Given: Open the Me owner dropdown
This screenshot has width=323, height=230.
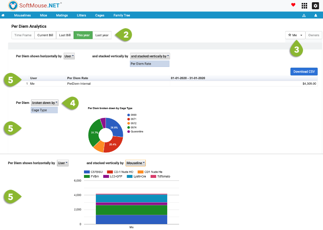Looking at the screenshot, I should click(x=295, y=35).
